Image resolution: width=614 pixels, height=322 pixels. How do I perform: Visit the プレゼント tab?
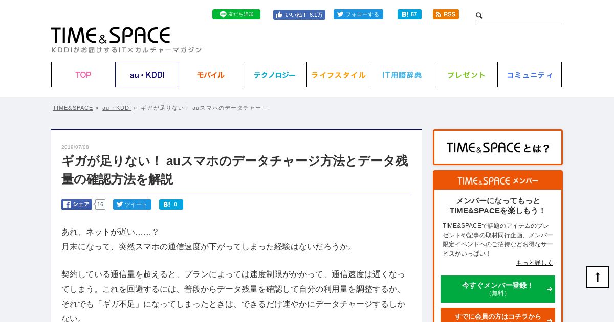tap(466, 75)
